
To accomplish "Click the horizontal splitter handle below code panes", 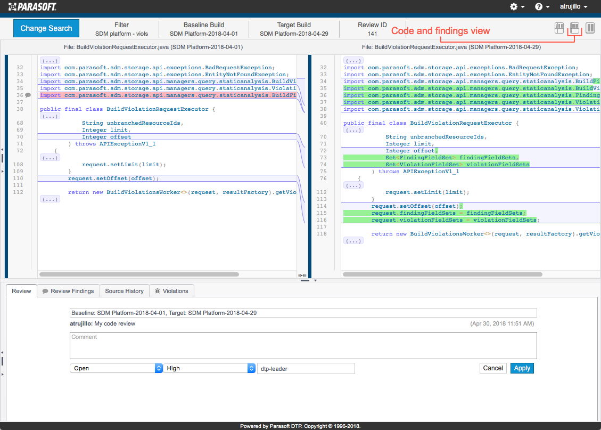I will point(304,280).
